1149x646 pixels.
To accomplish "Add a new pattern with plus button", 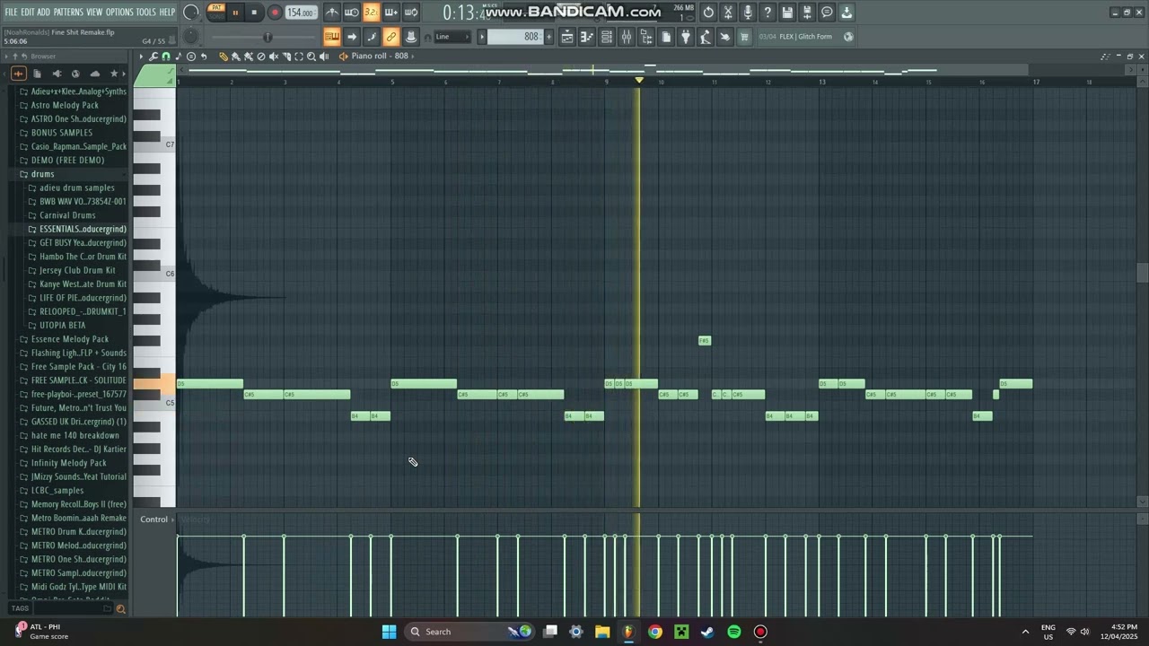I will (548, 37).
